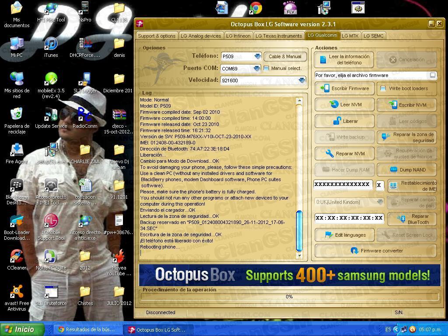Open the iTunes desktop shortcut
Screen dimensions: 448x336
(x=51, y=47)
